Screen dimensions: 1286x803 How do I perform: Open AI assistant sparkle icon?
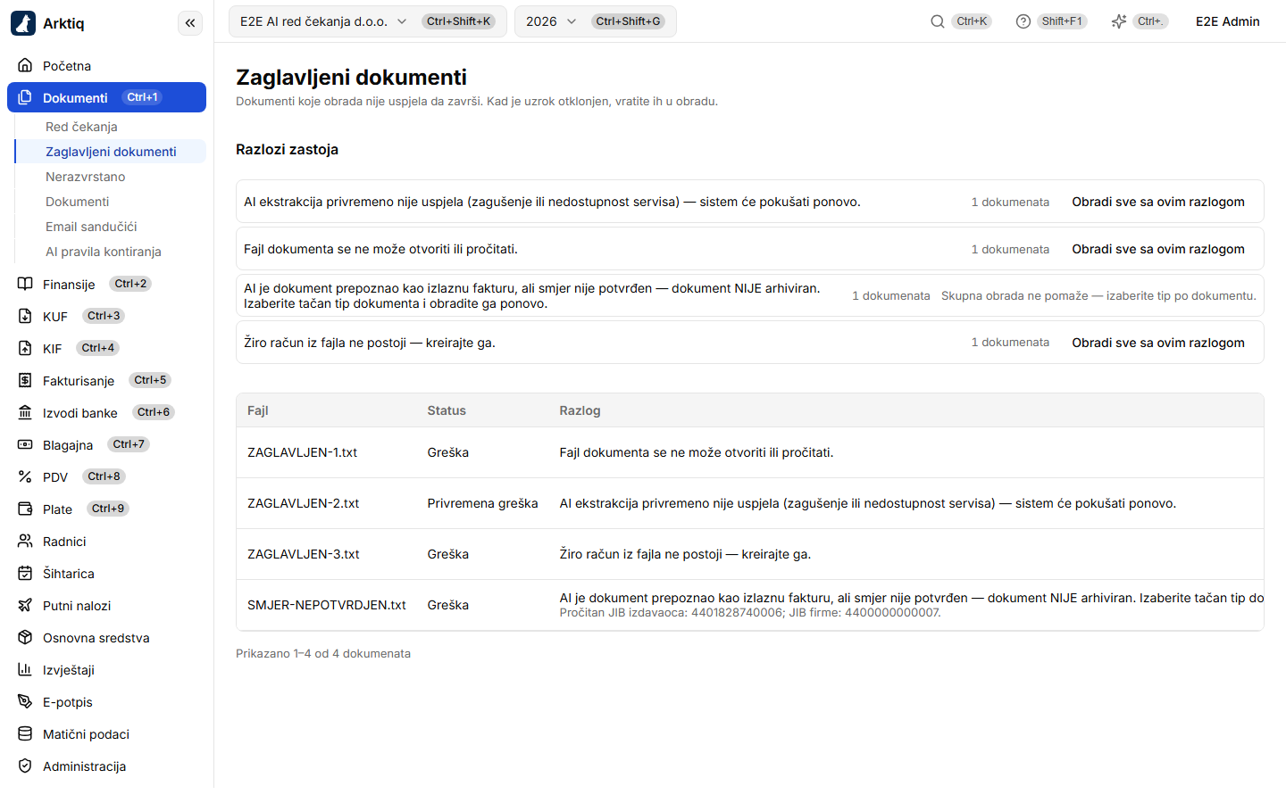click(1119, 21)
